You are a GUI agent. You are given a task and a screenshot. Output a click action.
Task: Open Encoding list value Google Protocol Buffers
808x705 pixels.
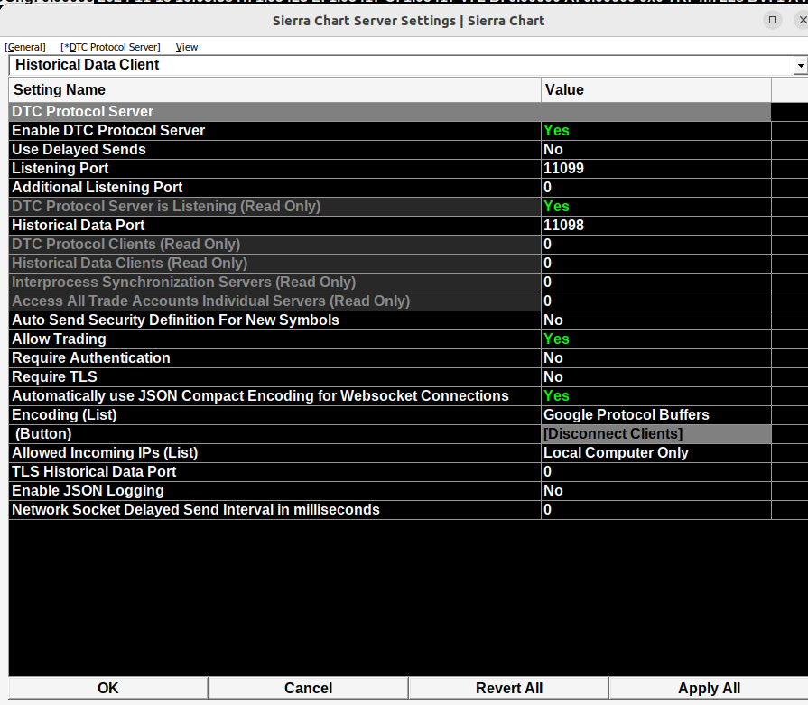pyautogui.click(x=656, y=415)
